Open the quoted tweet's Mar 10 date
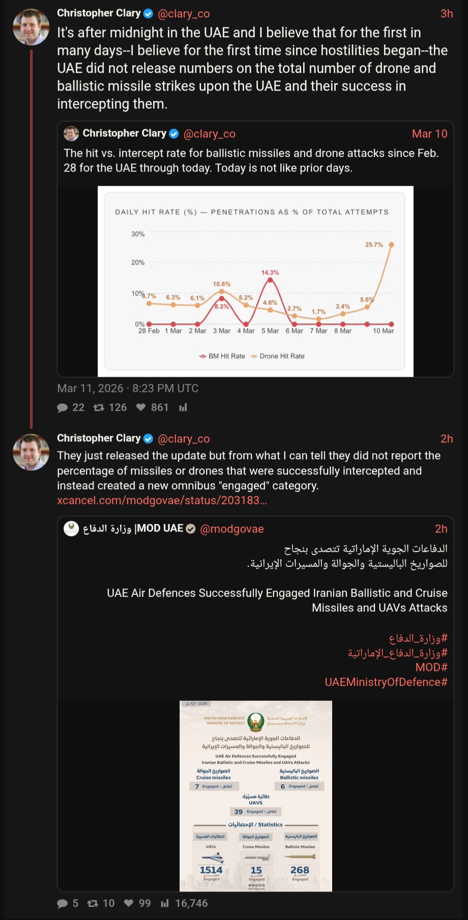This screenshot has width=468, height=920. [429, 134]
